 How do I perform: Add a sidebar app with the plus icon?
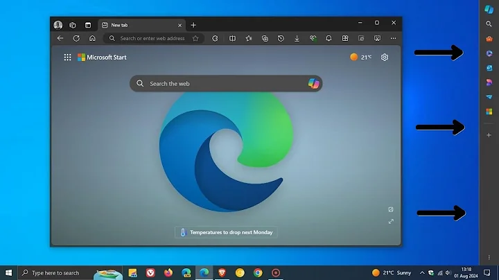(489, 135)
